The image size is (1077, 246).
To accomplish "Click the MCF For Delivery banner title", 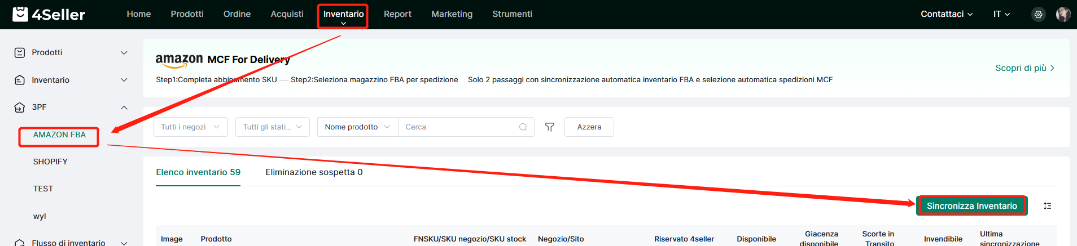I will [249, 60].
